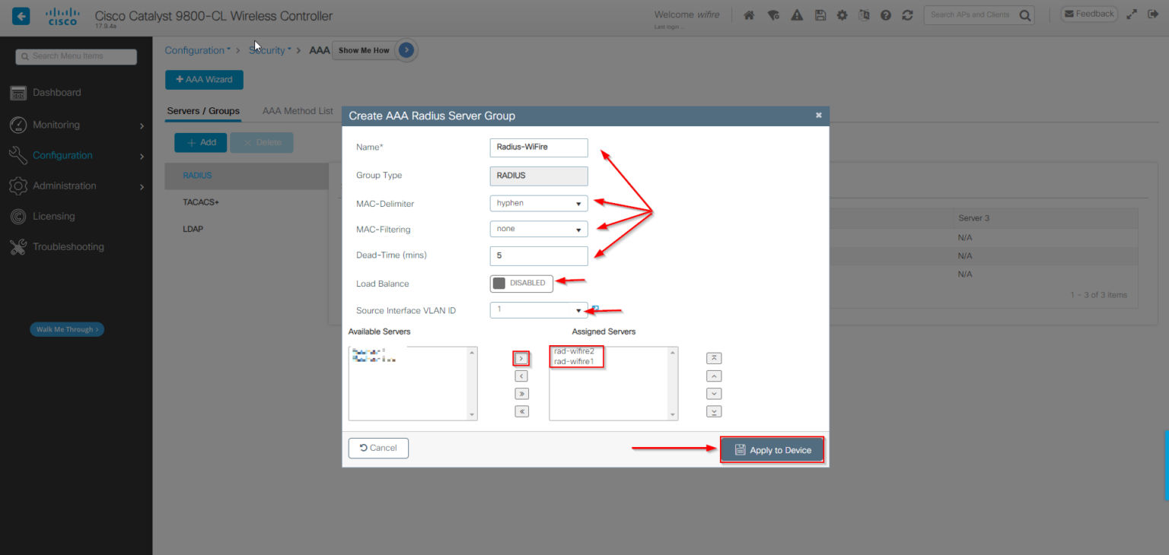Image resolution: width=1169 pixels, height=555 pixels.
Task: Click the settings gear icon in the header
Action: pyautogui.click(x=842, y=14)
